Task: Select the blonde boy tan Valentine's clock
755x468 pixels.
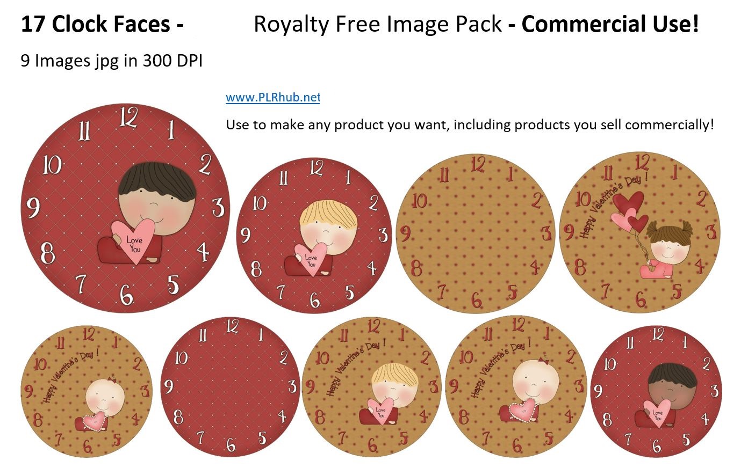Action: (x=372, y=387)
